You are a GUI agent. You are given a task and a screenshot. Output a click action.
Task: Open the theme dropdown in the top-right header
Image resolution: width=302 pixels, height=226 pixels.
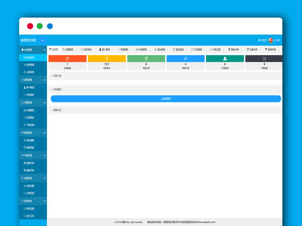(x=262, y=40)
